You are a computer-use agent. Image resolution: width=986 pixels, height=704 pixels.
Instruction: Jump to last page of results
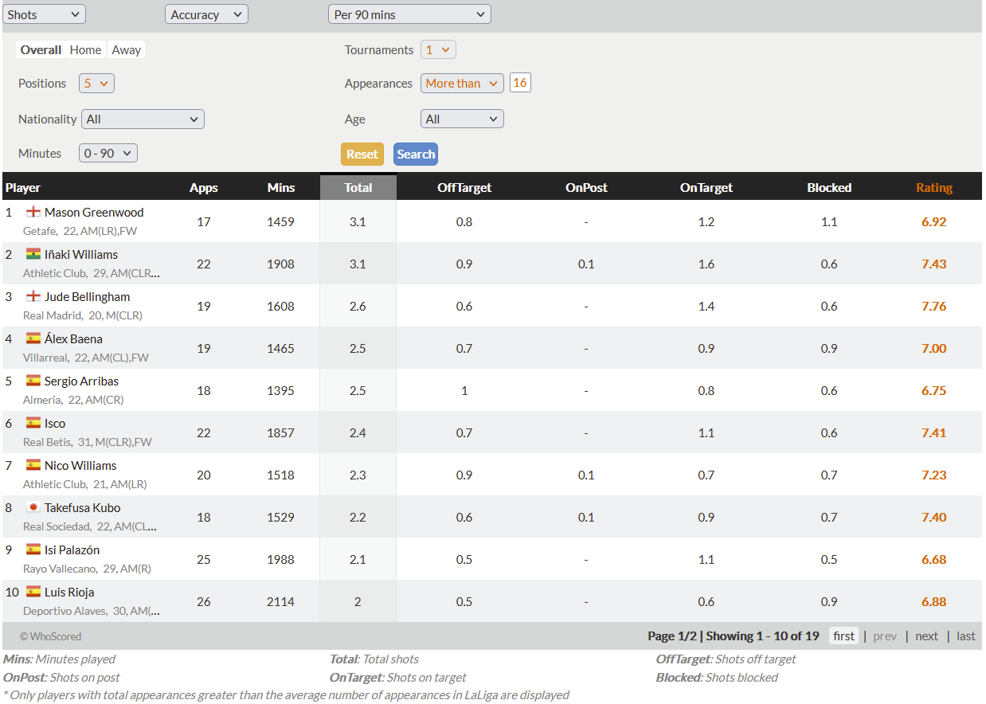966,636
